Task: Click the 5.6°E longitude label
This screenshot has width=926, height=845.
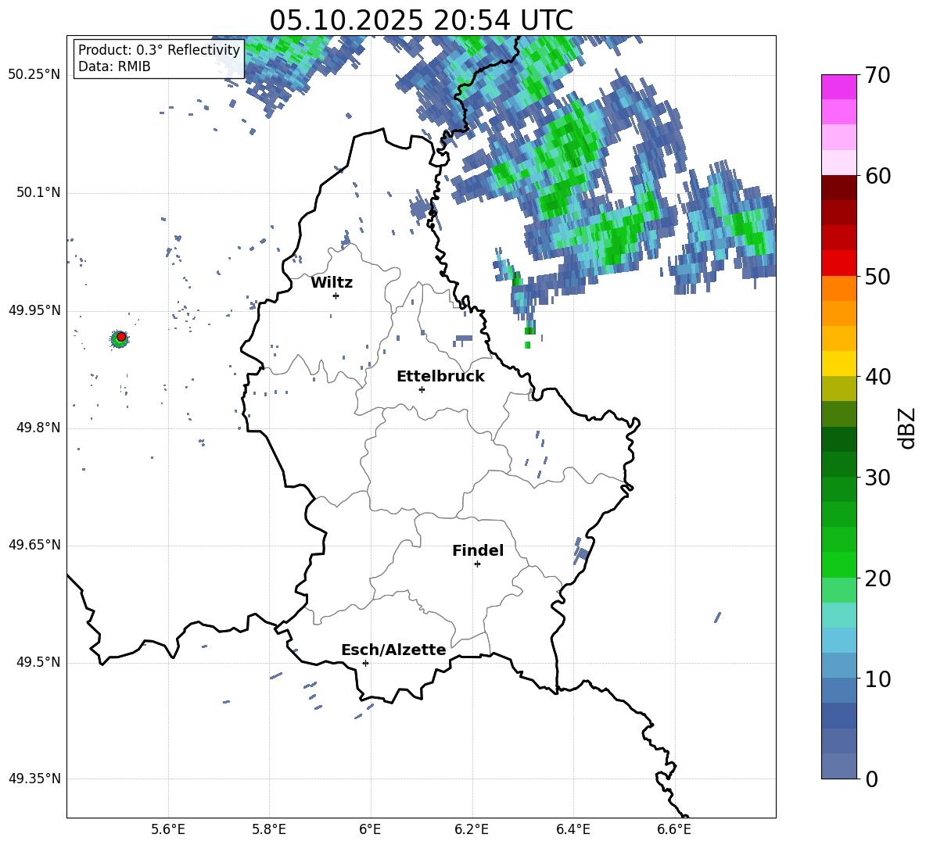Action: 168,829
